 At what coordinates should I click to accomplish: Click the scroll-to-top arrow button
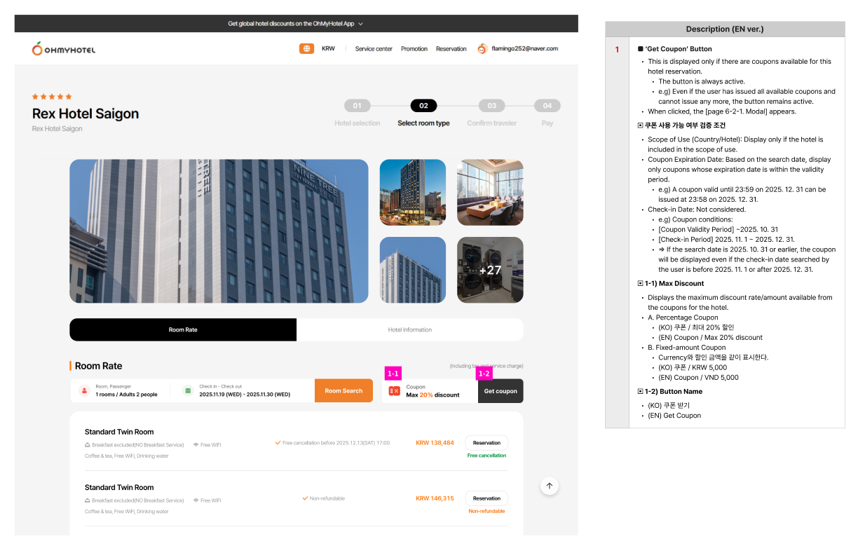click(550, 486)
